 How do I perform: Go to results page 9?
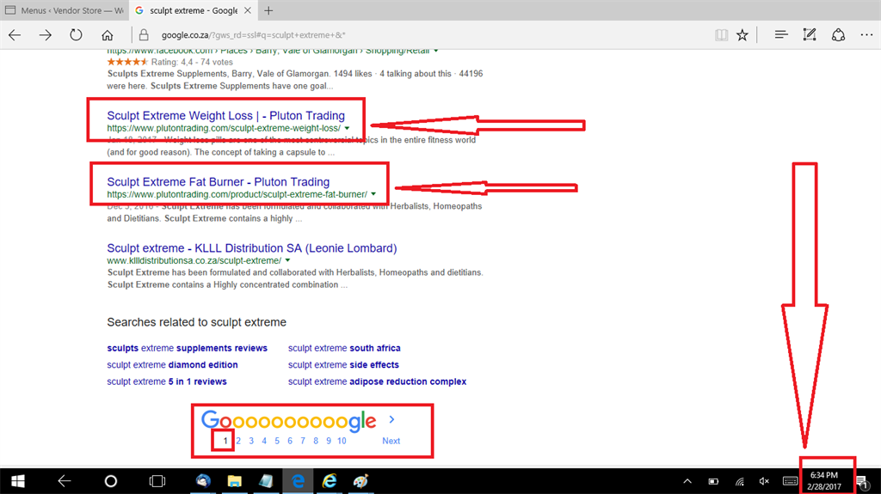[x=329, y=442]
